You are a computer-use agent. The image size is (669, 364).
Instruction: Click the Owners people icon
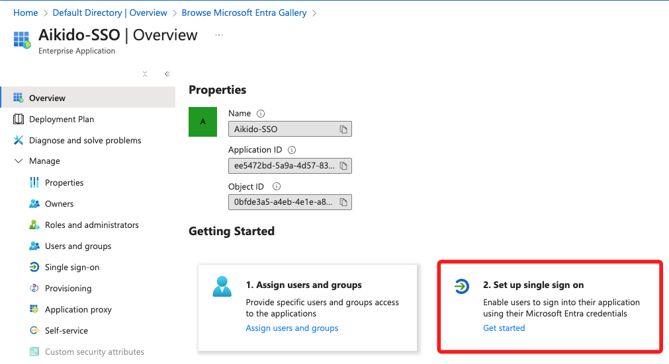[x=34, y=203]
